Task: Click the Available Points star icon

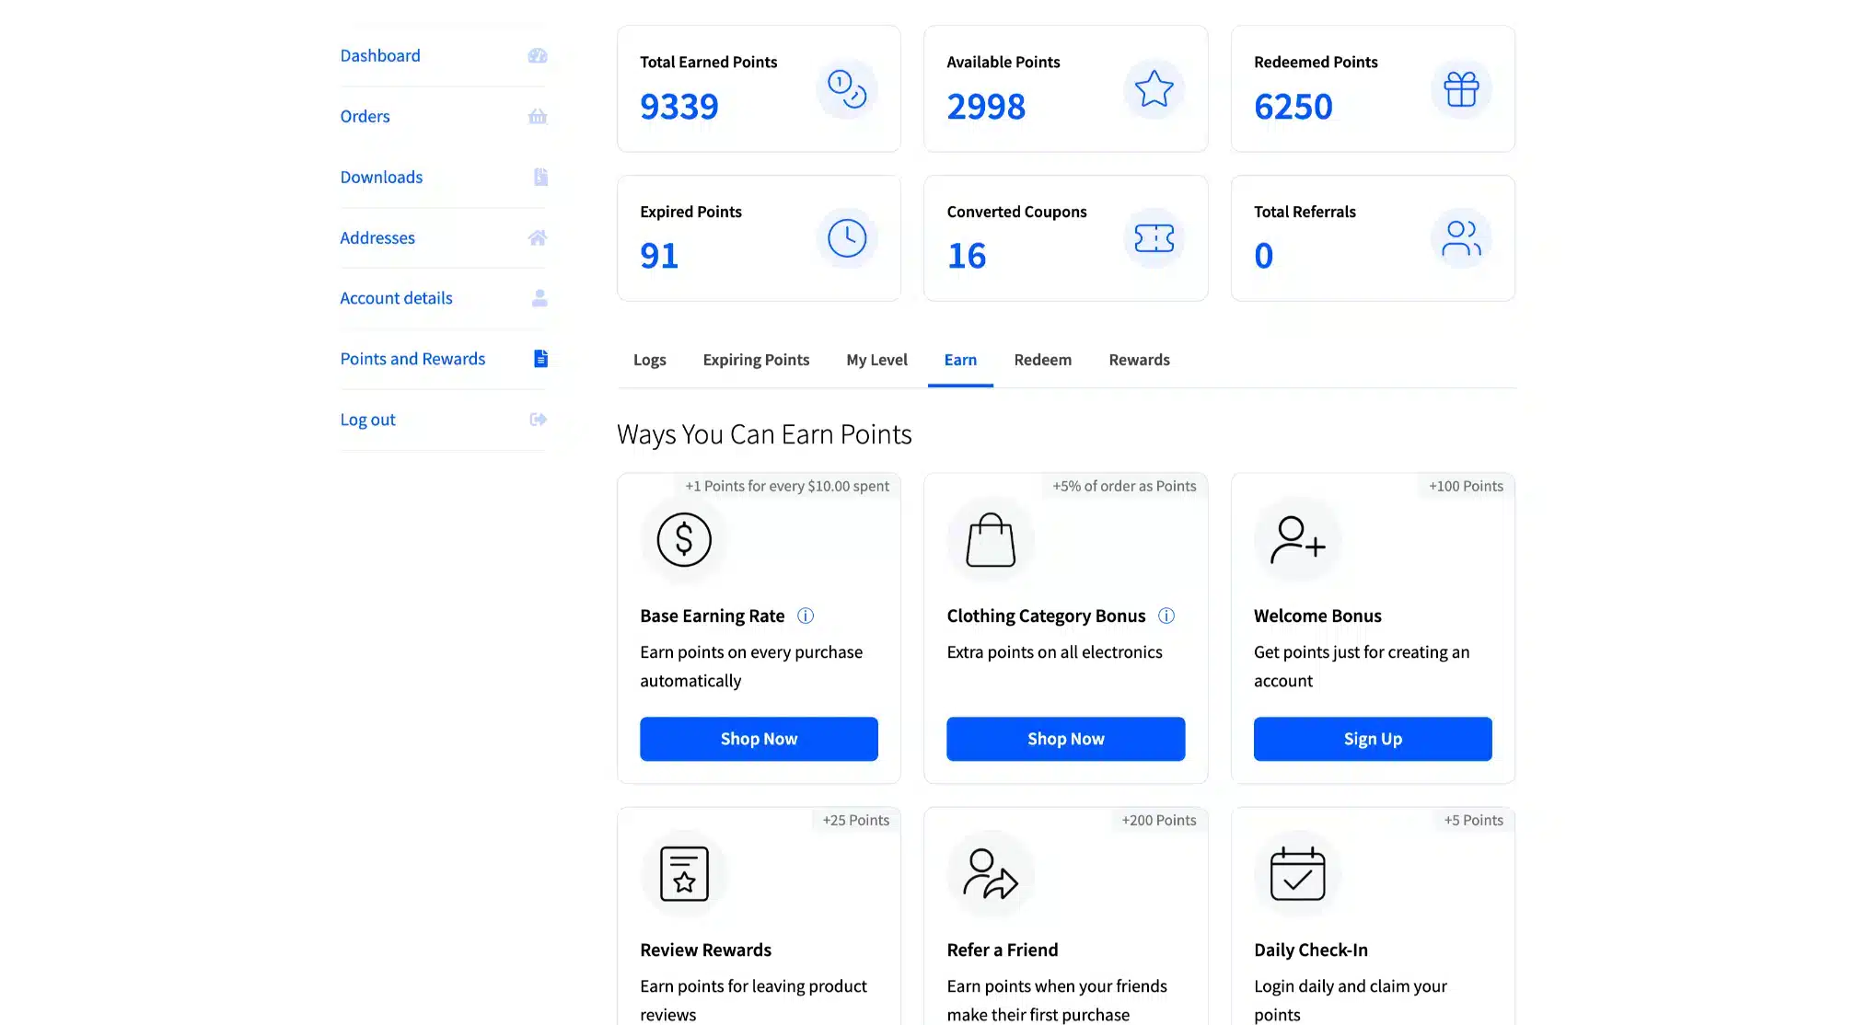Action: 1154,89
